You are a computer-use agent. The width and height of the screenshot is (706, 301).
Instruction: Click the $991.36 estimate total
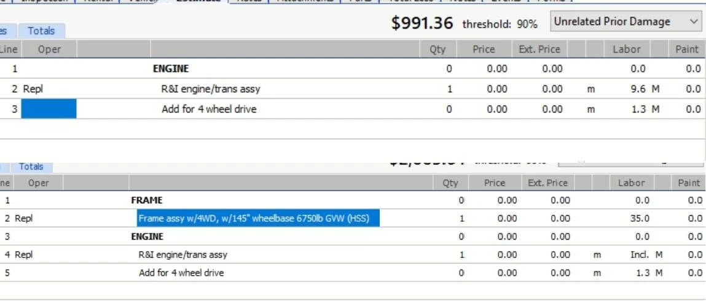point(422,23)
